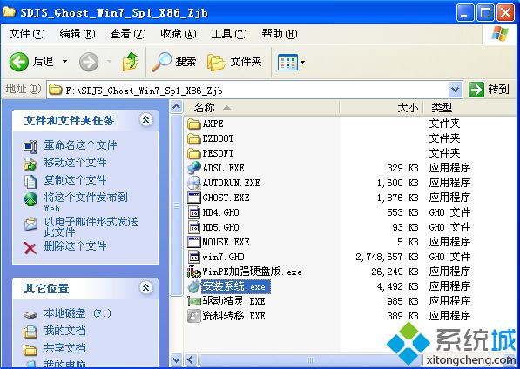Select the GHOST.EXE icon

(x=193, y=198)
